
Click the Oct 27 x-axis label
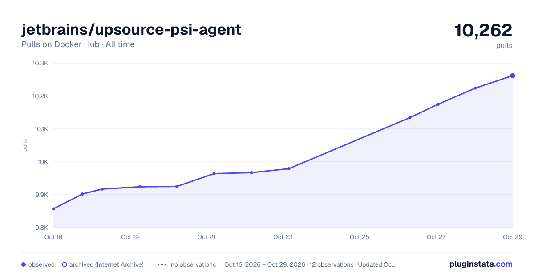[436, 237]
